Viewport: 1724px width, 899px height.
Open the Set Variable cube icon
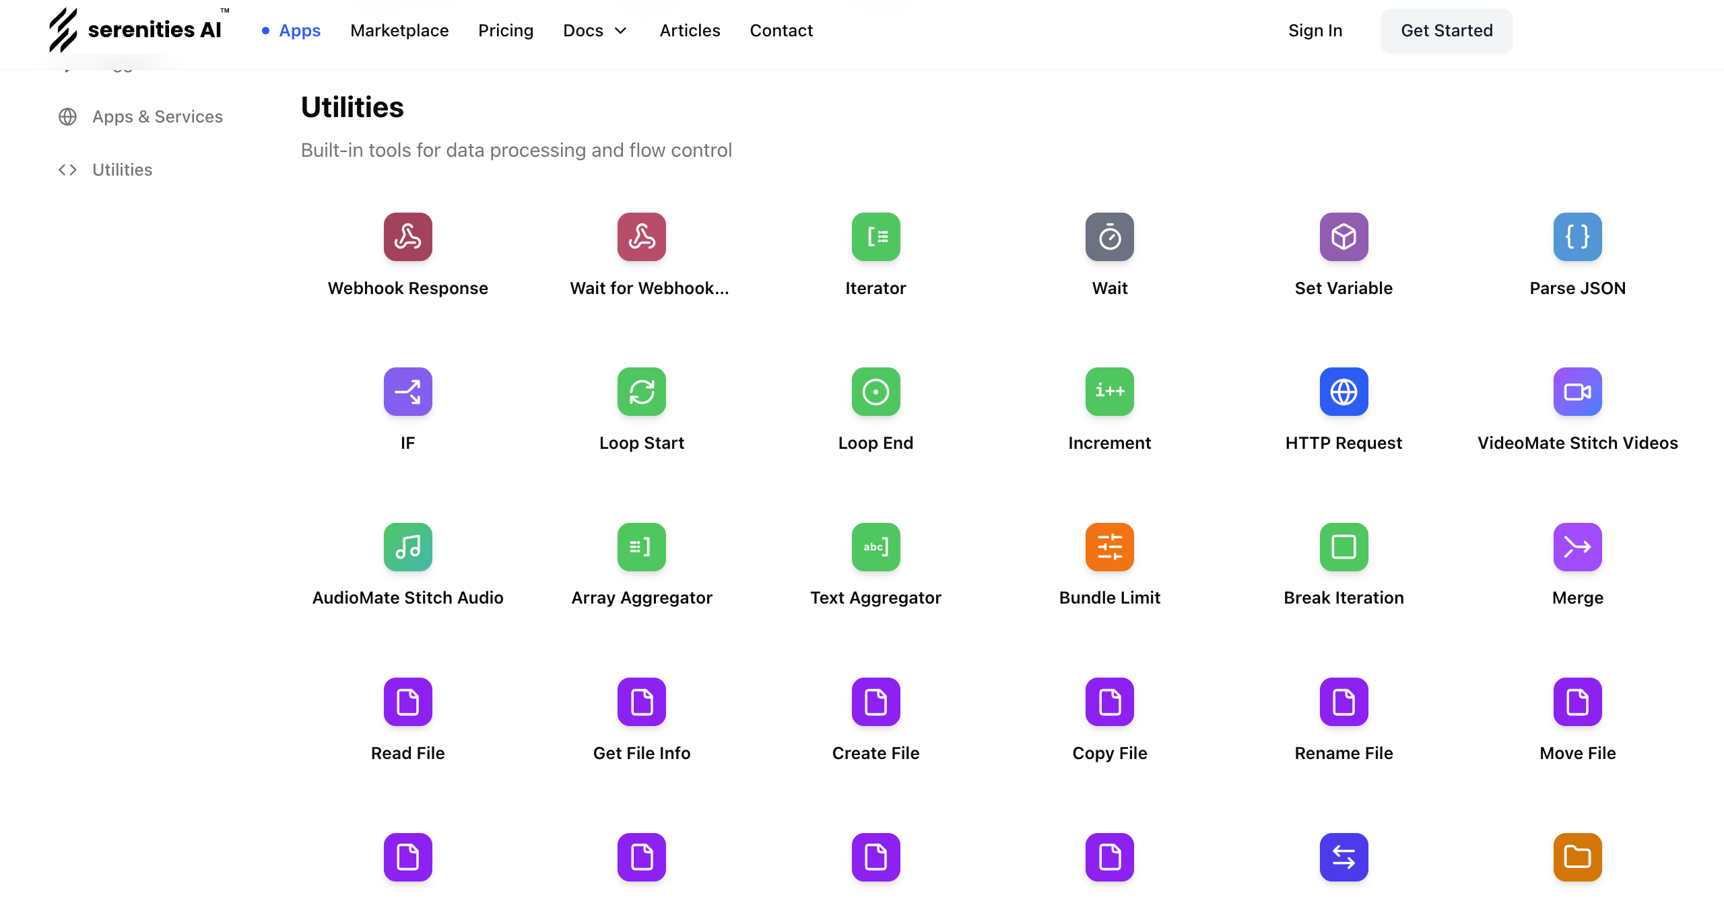pyautogui.click(x=1344, y=237)
